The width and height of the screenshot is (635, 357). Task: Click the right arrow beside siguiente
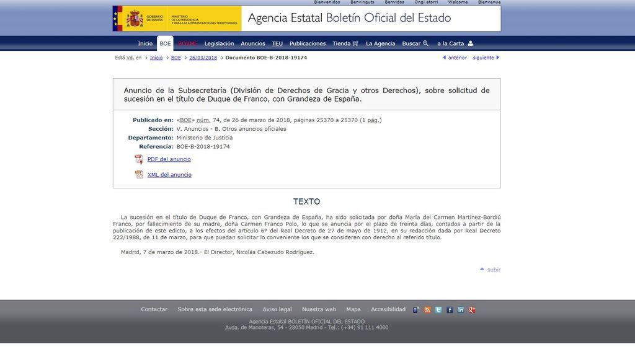[x=498, y=58]
